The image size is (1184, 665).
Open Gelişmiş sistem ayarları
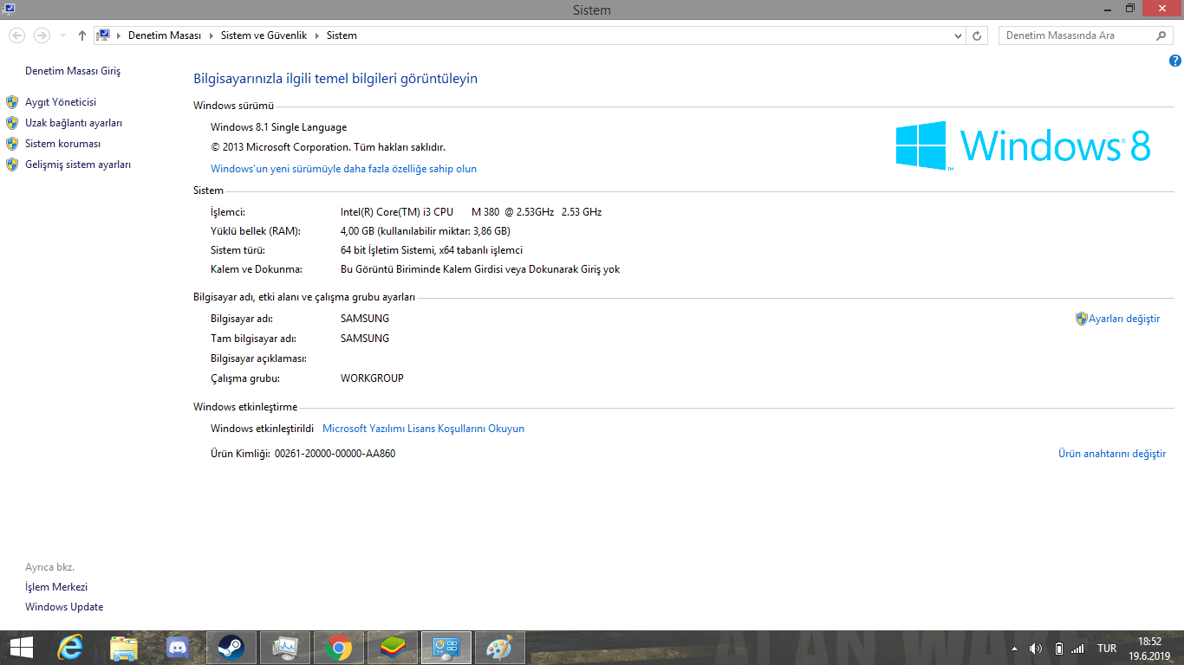[x=78, y=165]
